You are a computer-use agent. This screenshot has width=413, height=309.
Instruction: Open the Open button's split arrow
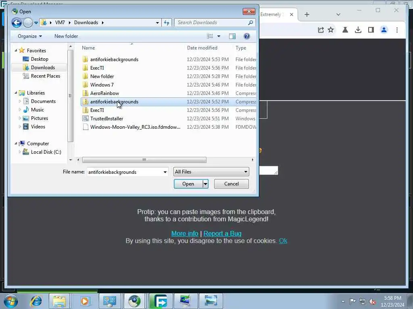tap(205, 184)
